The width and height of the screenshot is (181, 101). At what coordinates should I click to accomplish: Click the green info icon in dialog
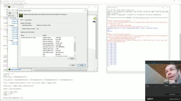point(21,15)
